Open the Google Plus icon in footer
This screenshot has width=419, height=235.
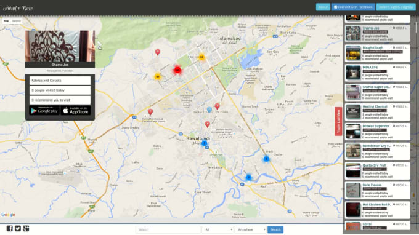click(x=26, y=228)
